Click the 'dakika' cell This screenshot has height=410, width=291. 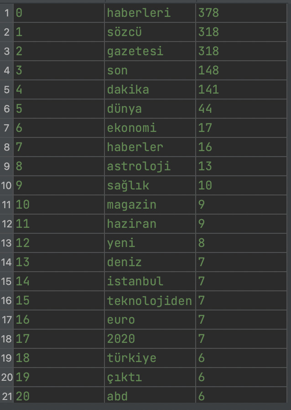pos(150,89)
